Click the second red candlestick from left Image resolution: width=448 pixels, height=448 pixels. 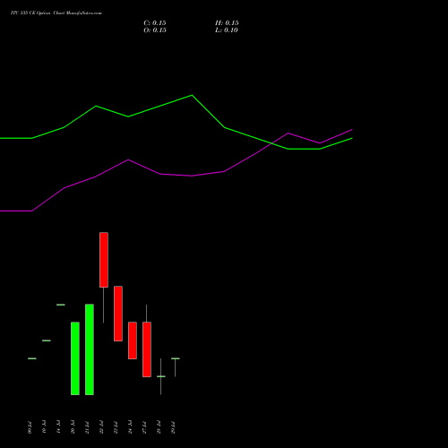[x=118, y=314]
